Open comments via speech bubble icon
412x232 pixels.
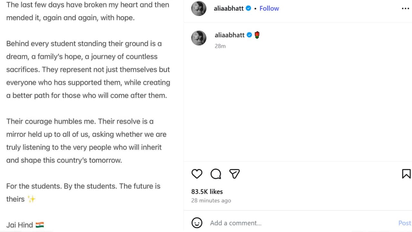pyautogui.click(x=216, y=174)
